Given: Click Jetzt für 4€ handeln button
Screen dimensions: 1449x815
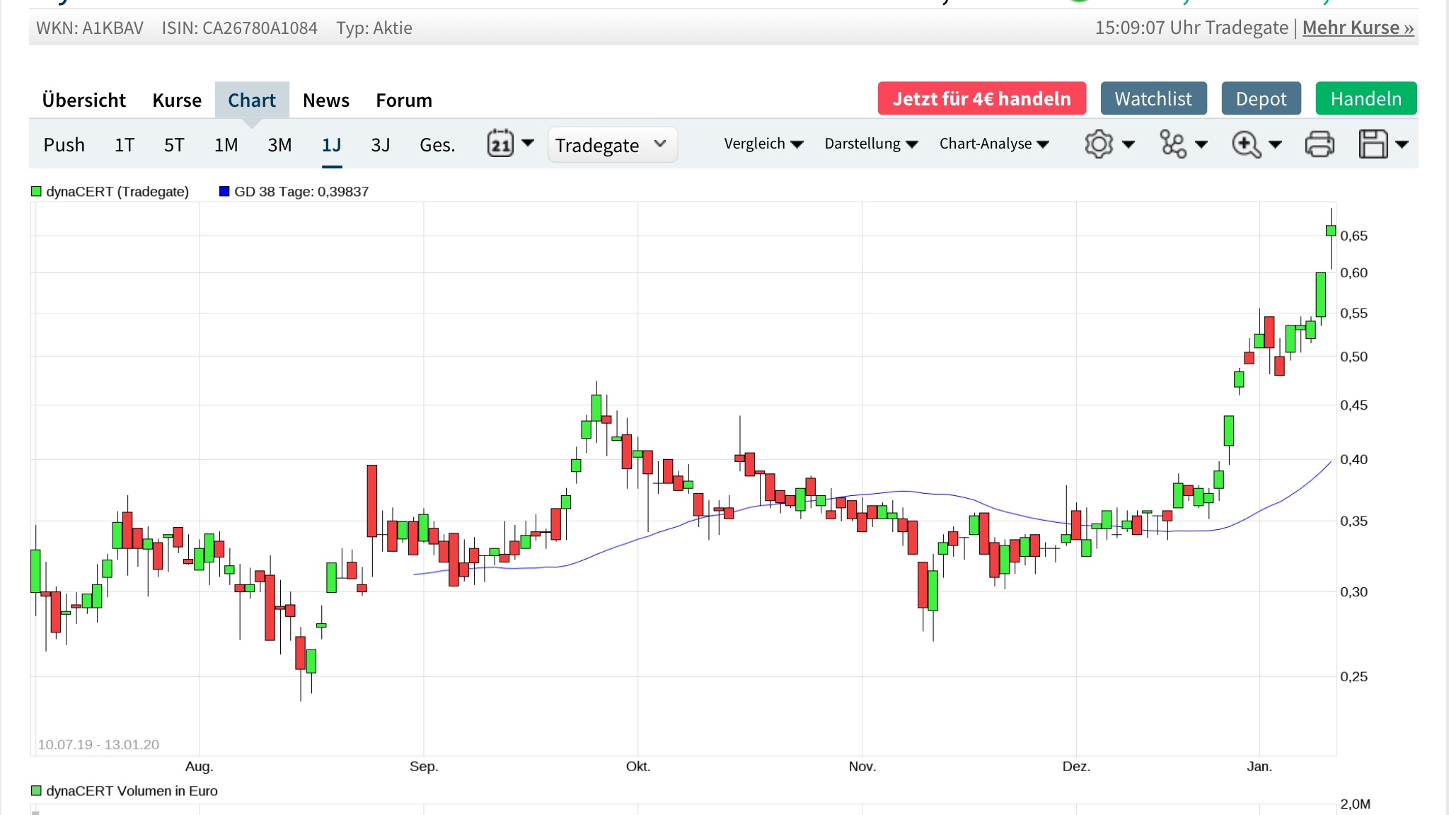Looking at the screenshot, I should (981, 99).
